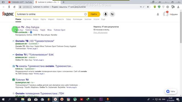Start voice search with the microphone icon
The image size is (182, 102).
coord(106,14)
